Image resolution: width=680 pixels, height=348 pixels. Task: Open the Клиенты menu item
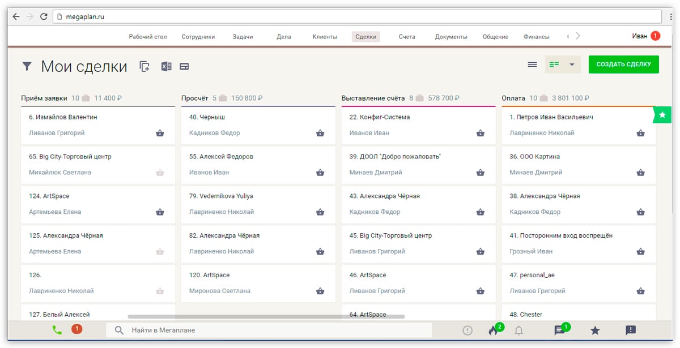(325, 37)
